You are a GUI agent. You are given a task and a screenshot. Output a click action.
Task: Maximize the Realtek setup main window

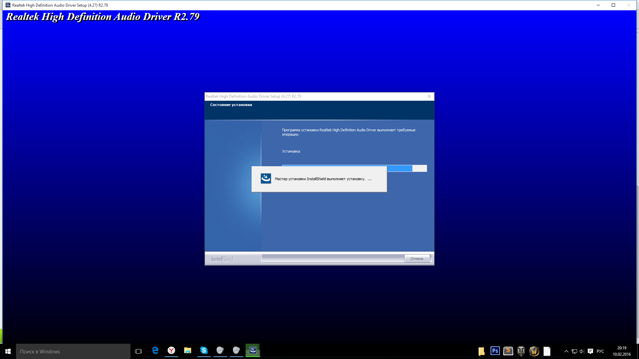point(613,5)
